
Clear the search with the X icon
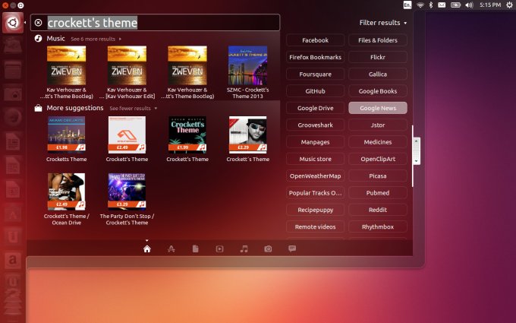click(x=38, y=23)
